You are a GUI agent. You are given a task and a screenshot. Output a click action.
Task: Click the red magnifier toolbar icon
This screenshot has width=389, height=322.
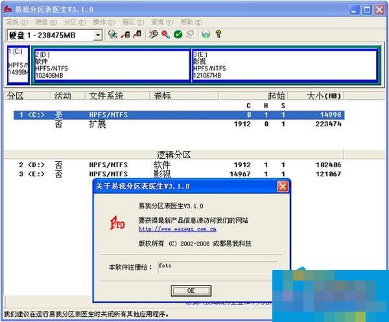tap(165, 34)
